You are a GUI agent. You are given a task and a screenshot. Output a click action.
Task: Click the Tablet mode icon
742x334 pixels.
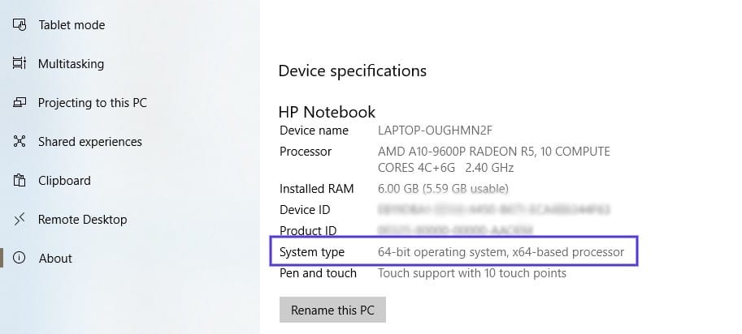pyautogui.click(x=20, y=24)
